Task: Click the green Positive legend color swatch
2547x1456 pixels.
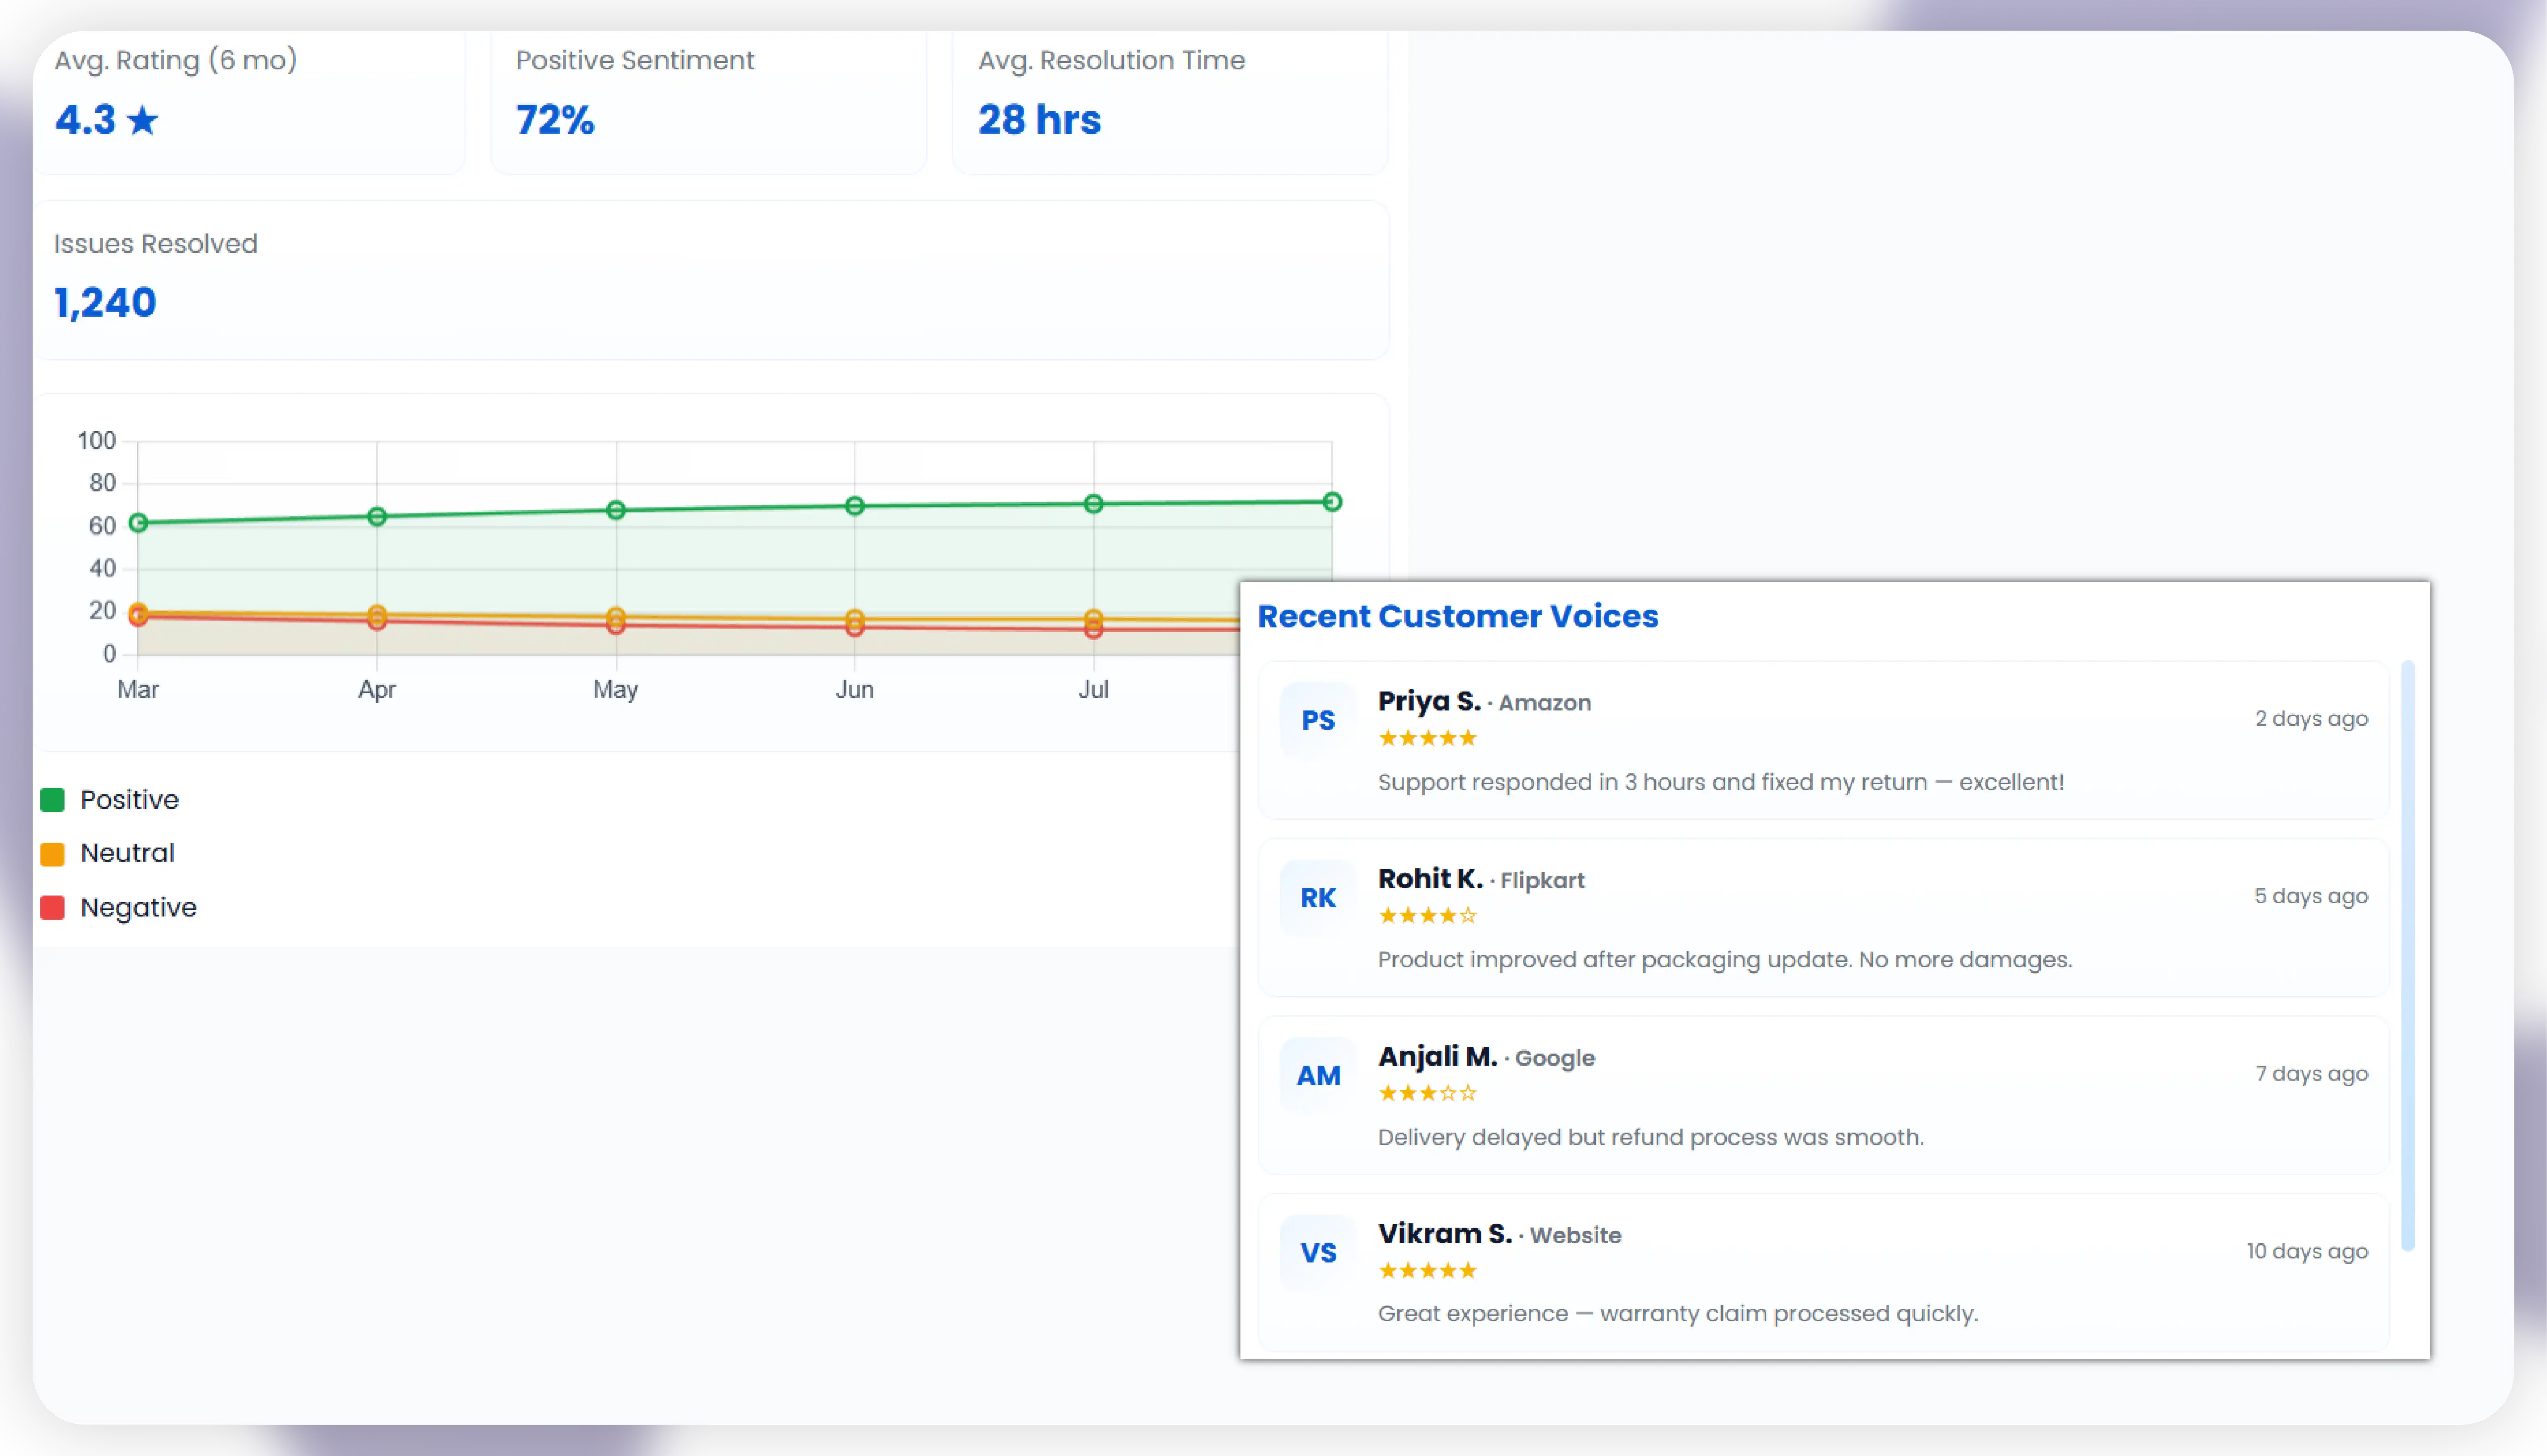Action: coord(52,800)
